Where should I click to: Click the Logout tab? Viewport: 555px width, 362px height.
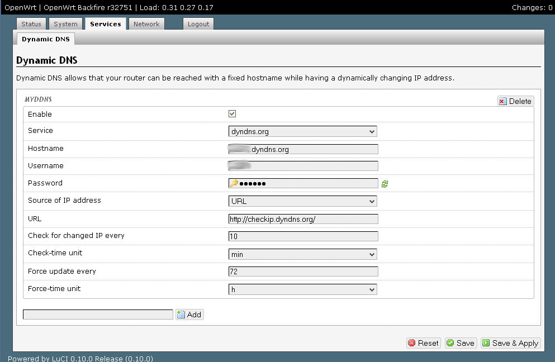198,24
